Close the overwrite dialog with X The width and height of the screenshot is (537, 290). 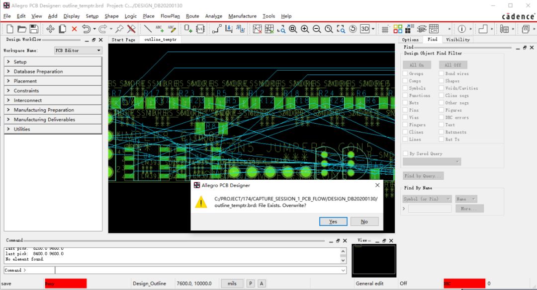pos(377,185)
